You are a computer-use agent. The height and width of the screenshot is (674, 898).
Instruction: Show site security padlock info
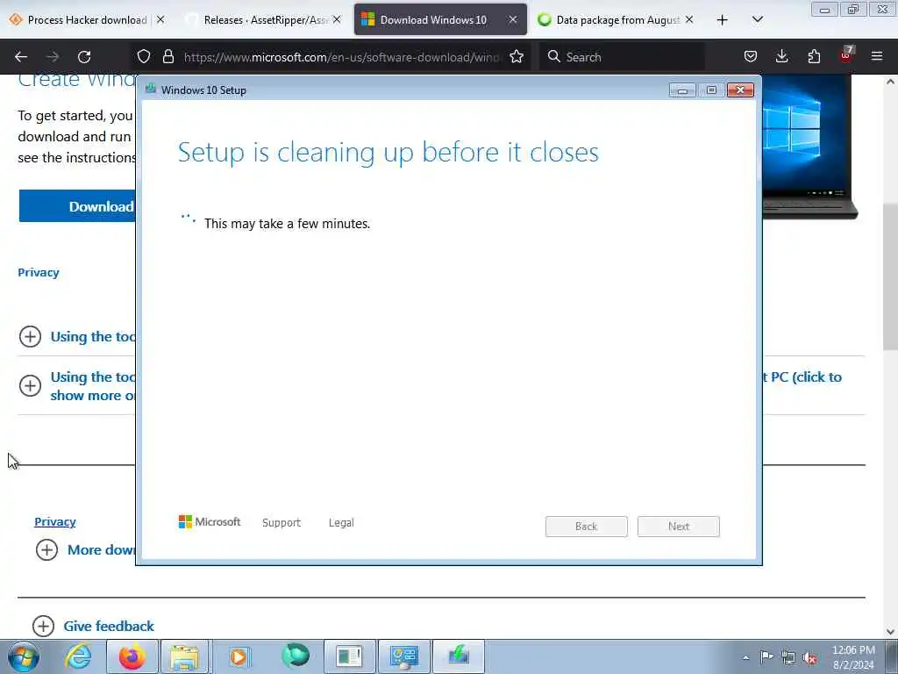click(x=167, y=56)
